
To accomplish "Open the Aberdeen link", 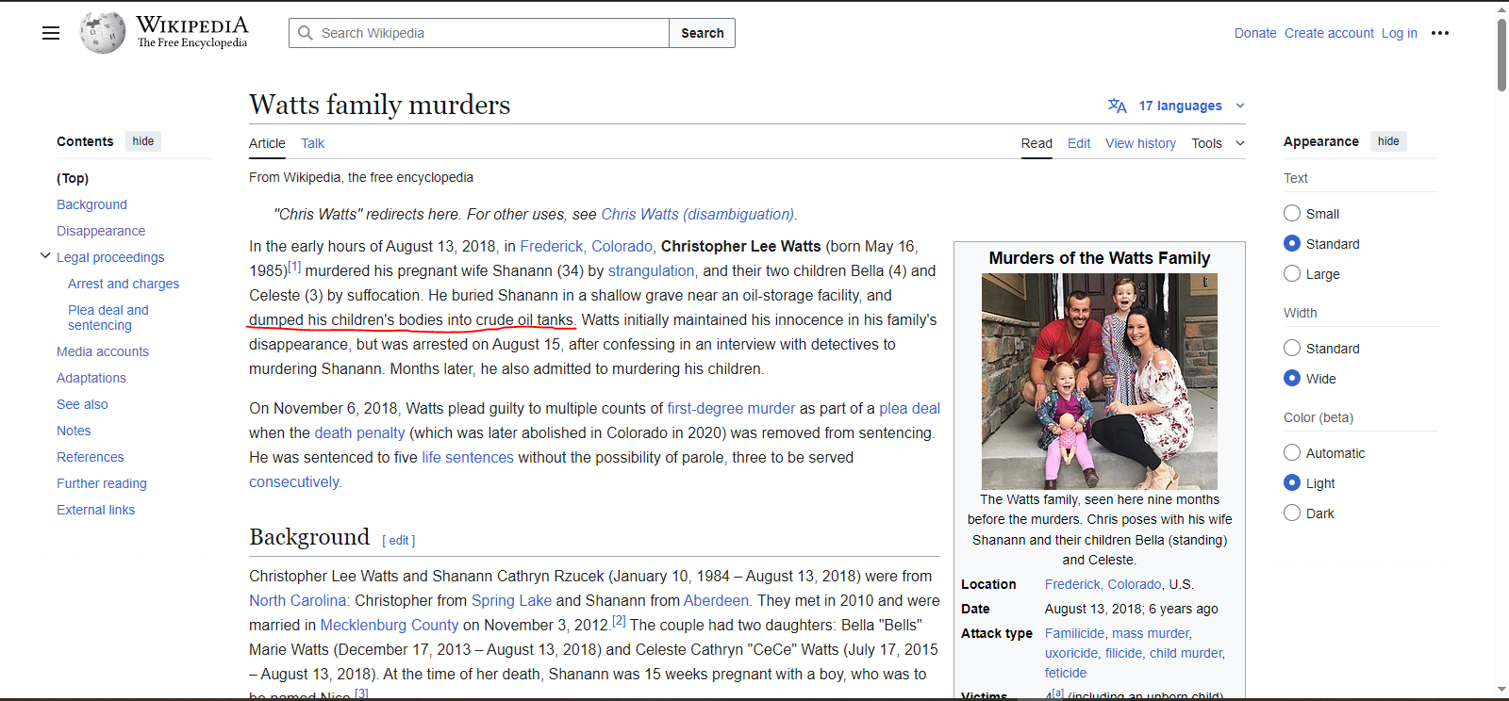I will pyautogui.click(x=716, y=600).
